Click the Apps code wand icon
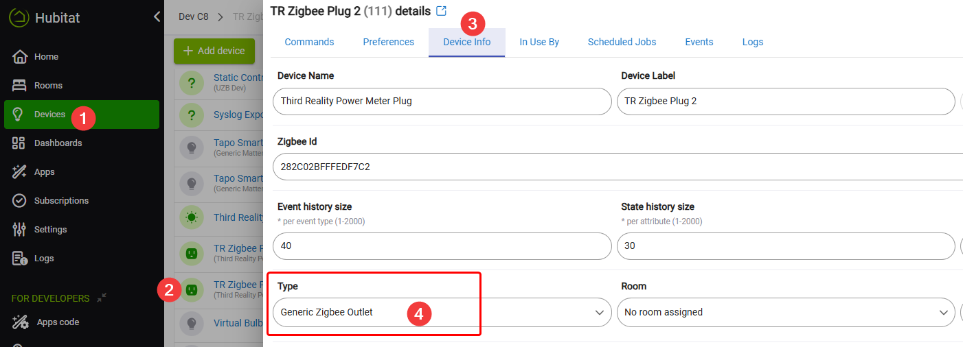 [21, 322]
